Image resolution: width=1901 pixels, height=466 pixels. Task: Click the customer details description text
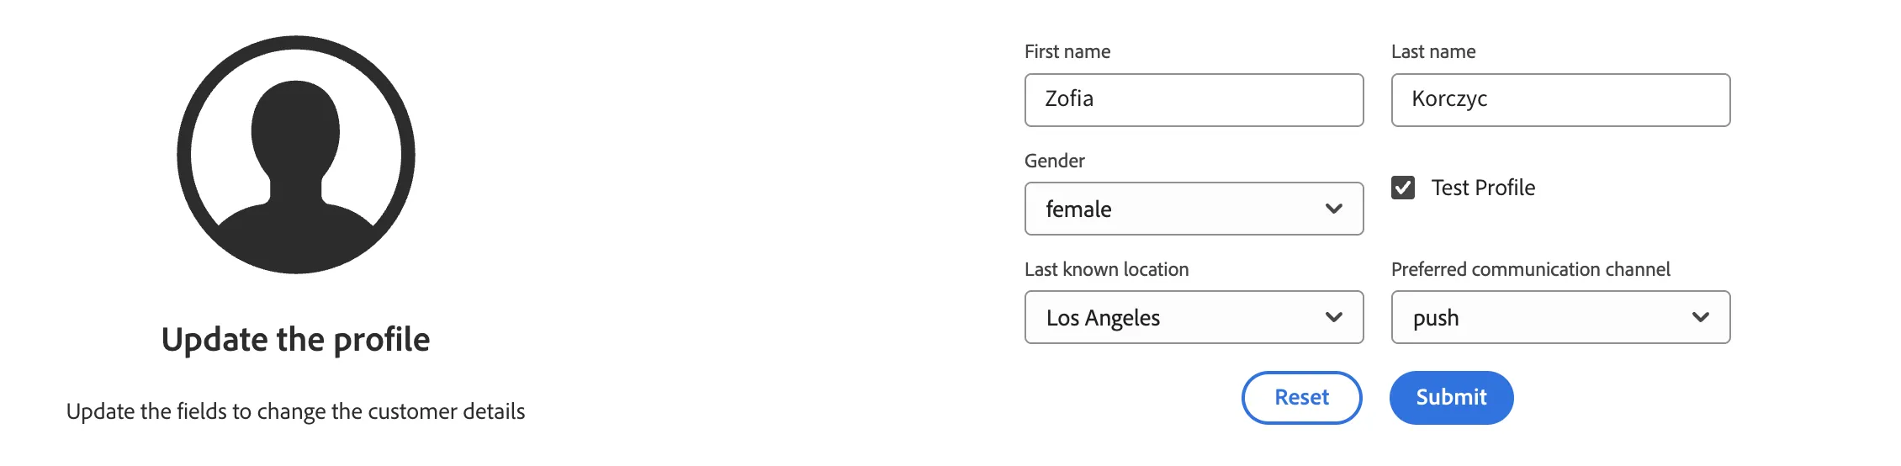[x=295, y=411]
